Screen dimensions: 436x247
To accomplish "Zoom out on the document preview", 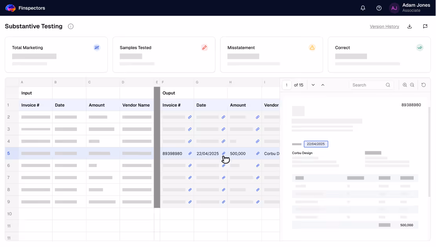I will pos(412,85).
